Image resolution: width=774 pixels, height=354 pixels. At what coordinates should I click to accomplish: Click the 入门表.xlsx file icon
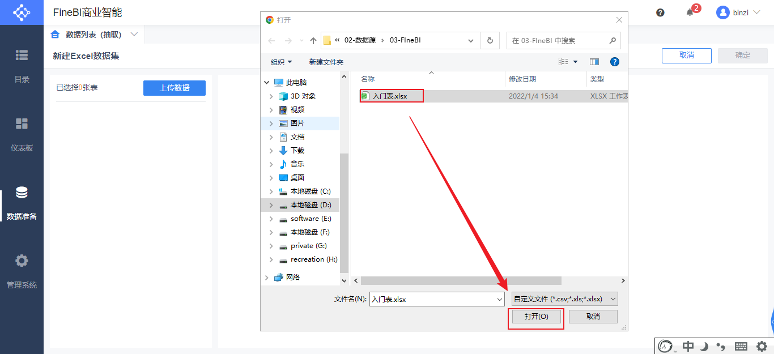(365, 96)
